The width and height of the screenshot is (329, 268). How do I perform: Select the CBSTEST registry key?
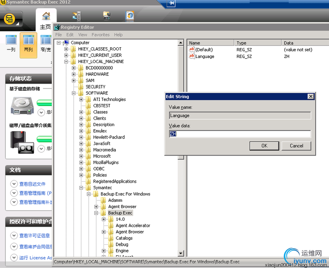[102, 106]
